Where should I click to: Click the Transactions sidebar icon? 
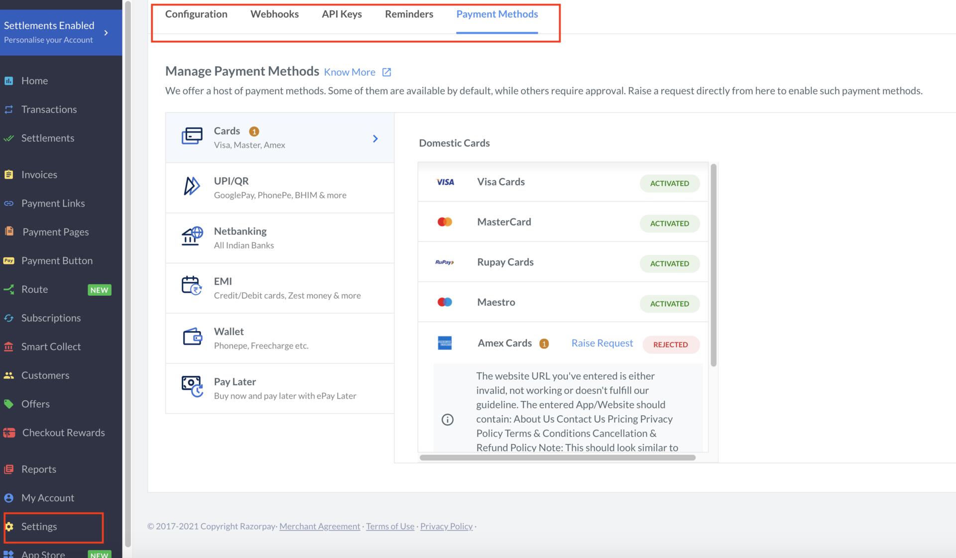9,110
